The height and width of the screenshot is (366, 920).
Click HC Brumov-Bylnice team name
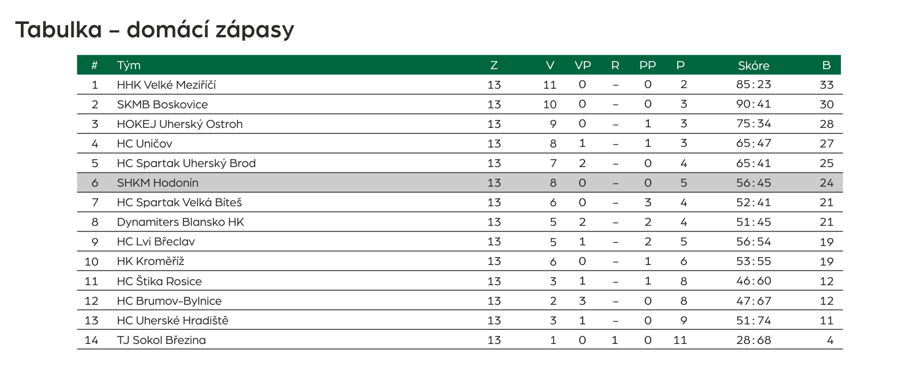(x=169, y=301)
